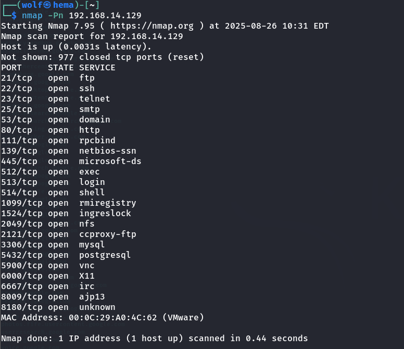Click the rpcbind service name
Screen dimensions: 404x349
[x=97, y=141]
